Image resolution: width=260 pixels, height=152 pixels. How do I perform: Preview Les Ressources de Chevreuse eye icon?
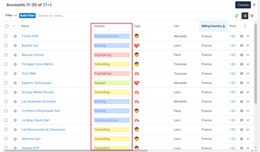pos(242,129)
